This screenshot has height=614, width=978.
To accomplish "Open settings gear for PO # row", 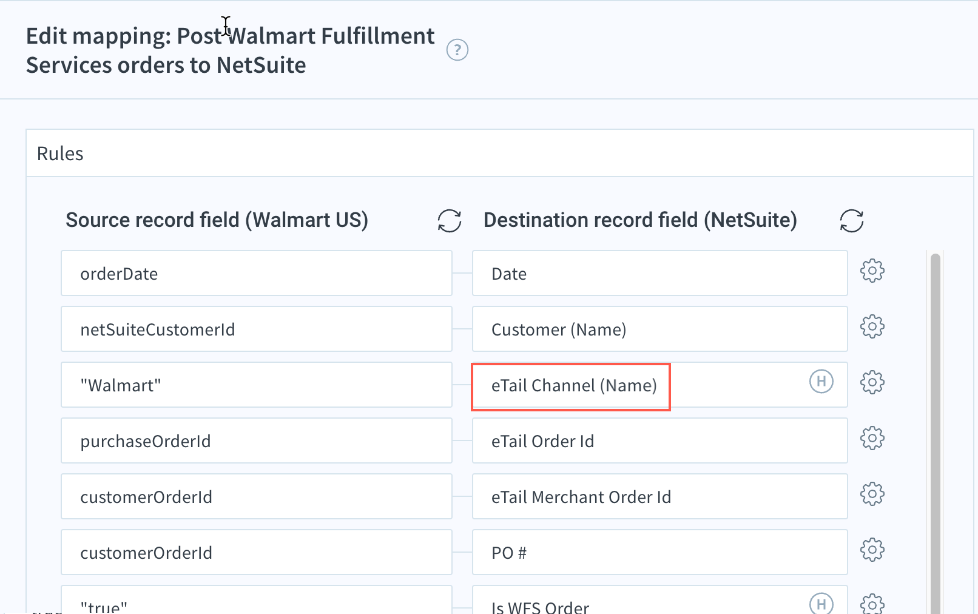I will 872,550.
